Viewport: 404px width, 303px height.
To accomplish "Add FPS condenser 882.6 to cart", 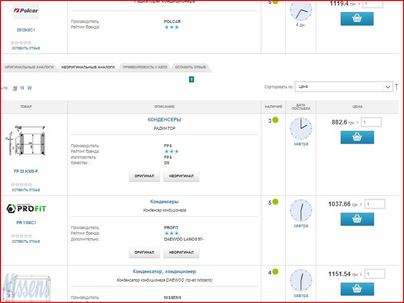I will [357, 137].
